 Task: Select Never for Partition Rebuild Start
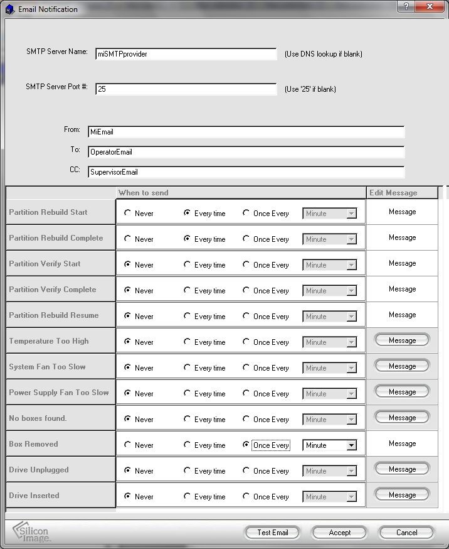(128, 213)
